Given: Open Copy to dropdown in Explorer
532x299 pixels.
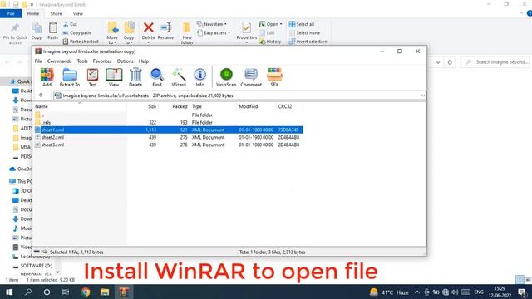Looking at the screenshot, I should pyautogui.click(x=129, y=33).
